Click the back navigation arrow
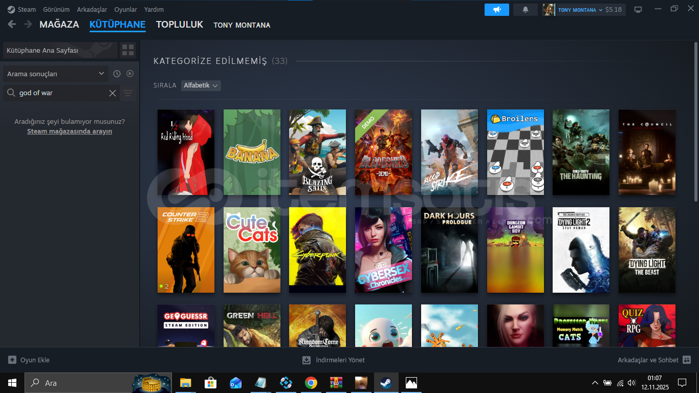 [12, 25]
